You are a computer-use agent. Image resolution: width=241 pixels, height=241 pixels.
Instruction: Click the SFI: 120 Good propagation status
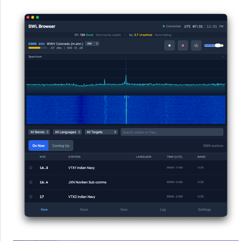click(84, 35)
